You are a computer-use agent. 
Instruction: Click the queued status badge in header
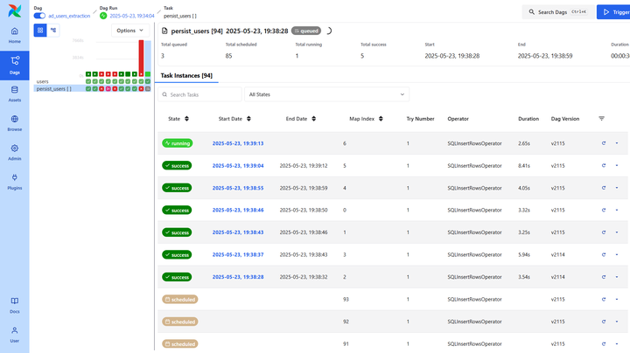[x=306, y=31]
